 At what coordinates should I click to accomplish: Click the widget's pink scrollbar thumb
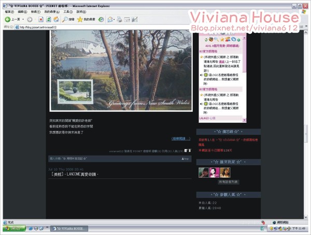point(244,55)
